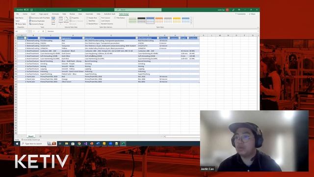Viewport: 314px width, 177px height.
Task: Switch to the Formulas tab
Action: click(55, 14)
